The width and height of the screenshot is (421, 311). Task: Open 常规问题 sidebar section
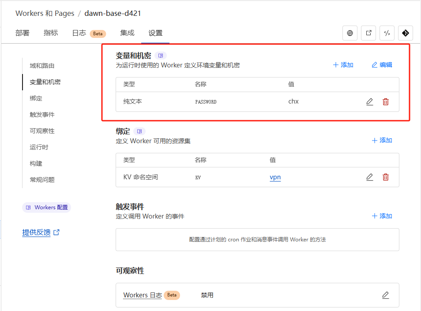[x=42, y=180]
